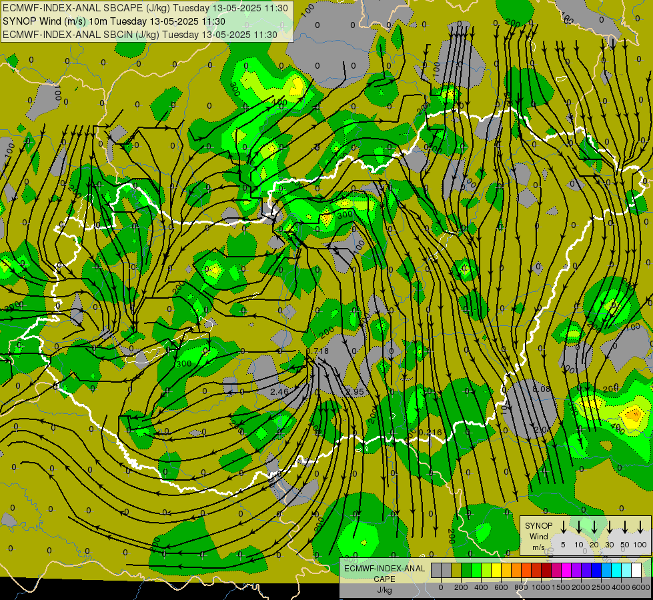Click the 0.718 wind value on the map
The height and width of the screenshot is (600, 653).
[x=317, y=351]
